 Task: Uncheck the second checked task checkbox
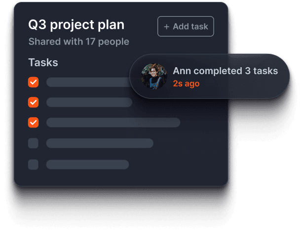33,102
